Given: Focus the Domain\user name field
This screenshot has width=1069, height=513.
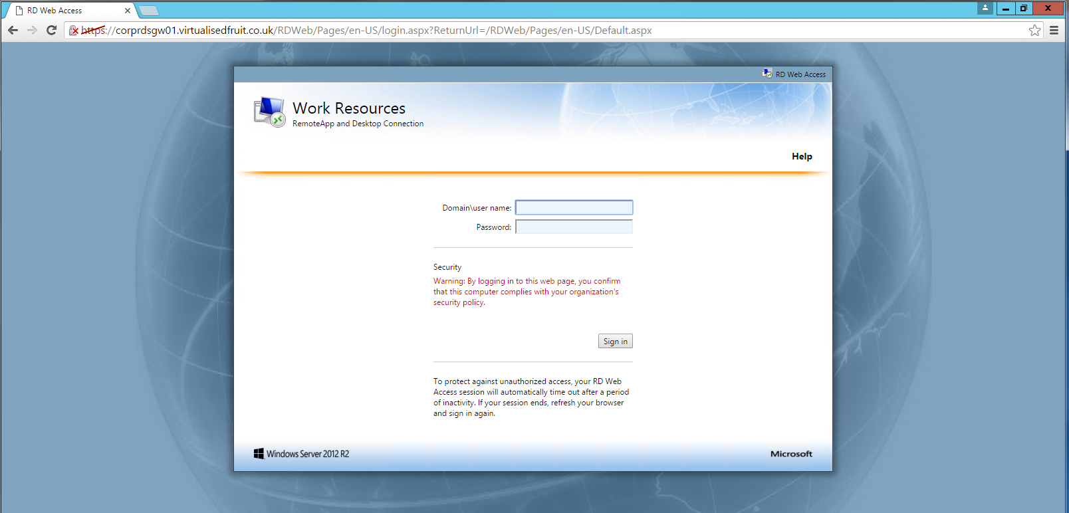Looking at the screenshot, I should point(574,208).
